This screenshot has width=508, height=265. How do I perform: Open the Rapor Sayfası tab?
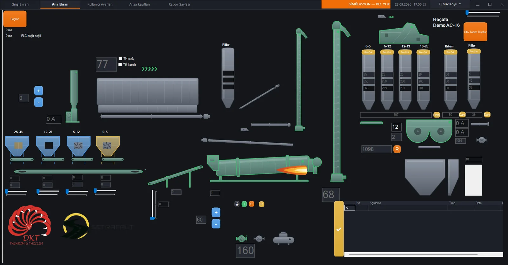click(x=179, y=4)
